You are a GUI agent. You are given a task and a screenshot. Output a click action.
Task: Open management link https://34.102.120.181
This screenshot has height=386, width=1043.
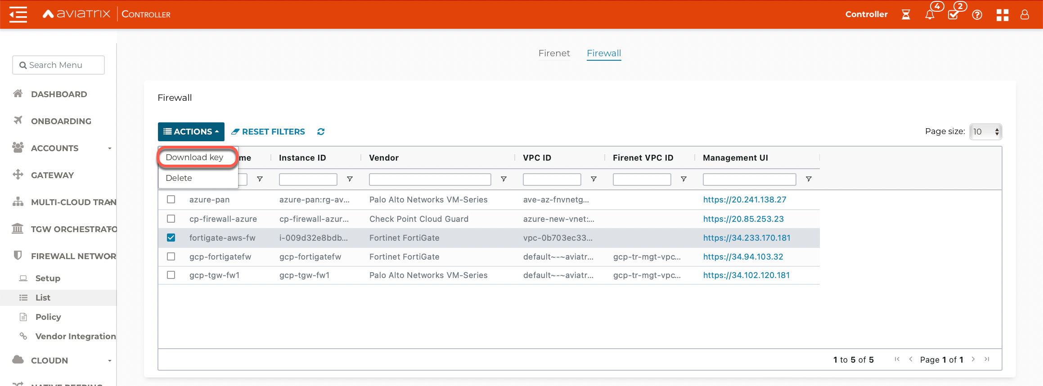[746, 275]
